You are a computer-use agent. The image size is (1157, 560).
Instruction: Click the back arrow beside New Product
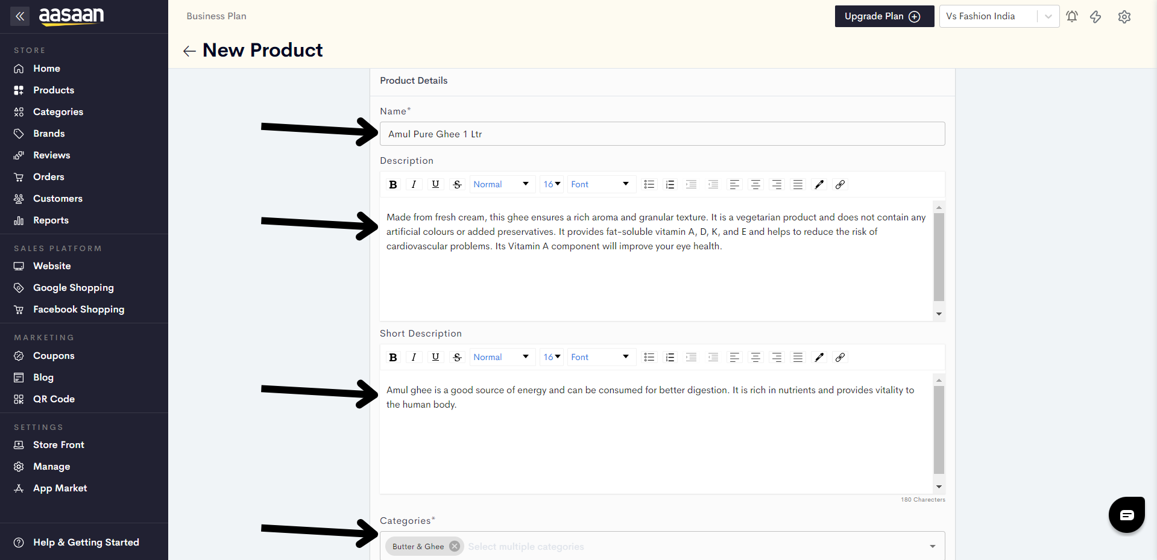click(x=189, y=51)
